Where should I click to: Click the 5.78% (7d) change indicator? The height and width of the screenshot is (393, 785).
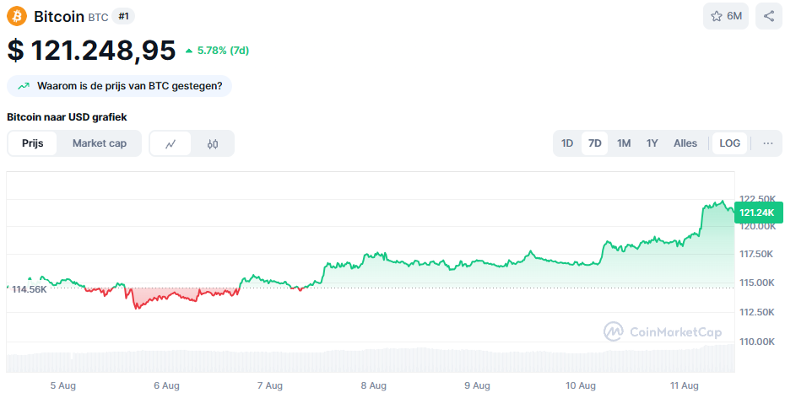[x=217, y=51]
